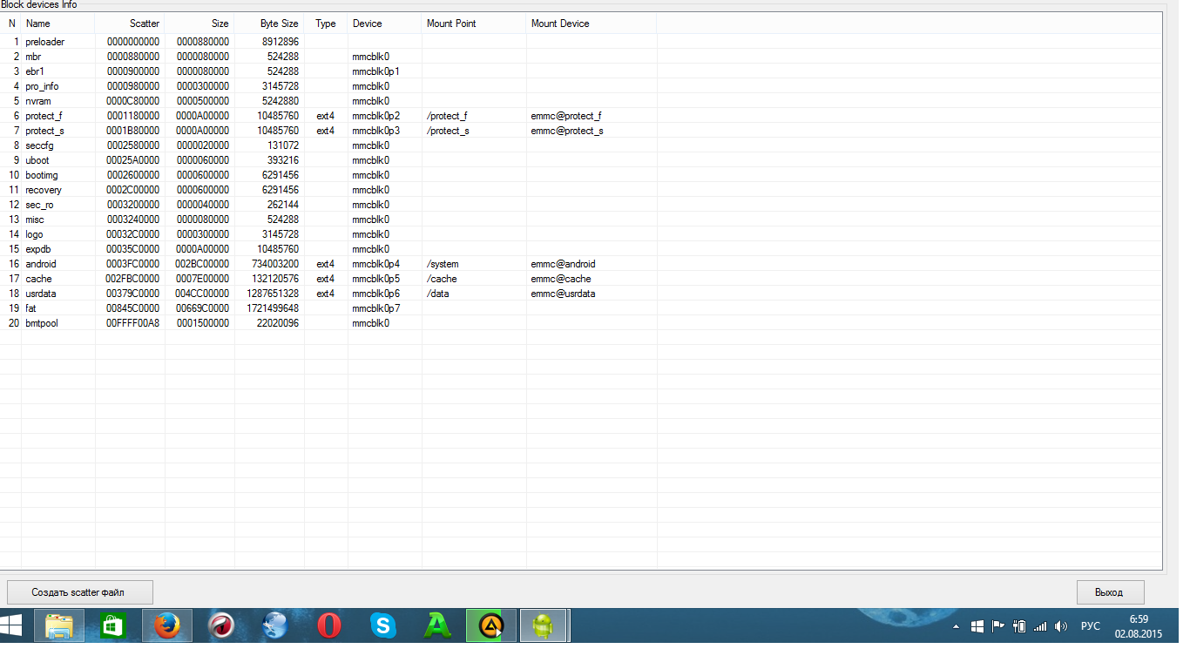
Task: Open the volume speaker tray icon
Action: (1061, 626)
